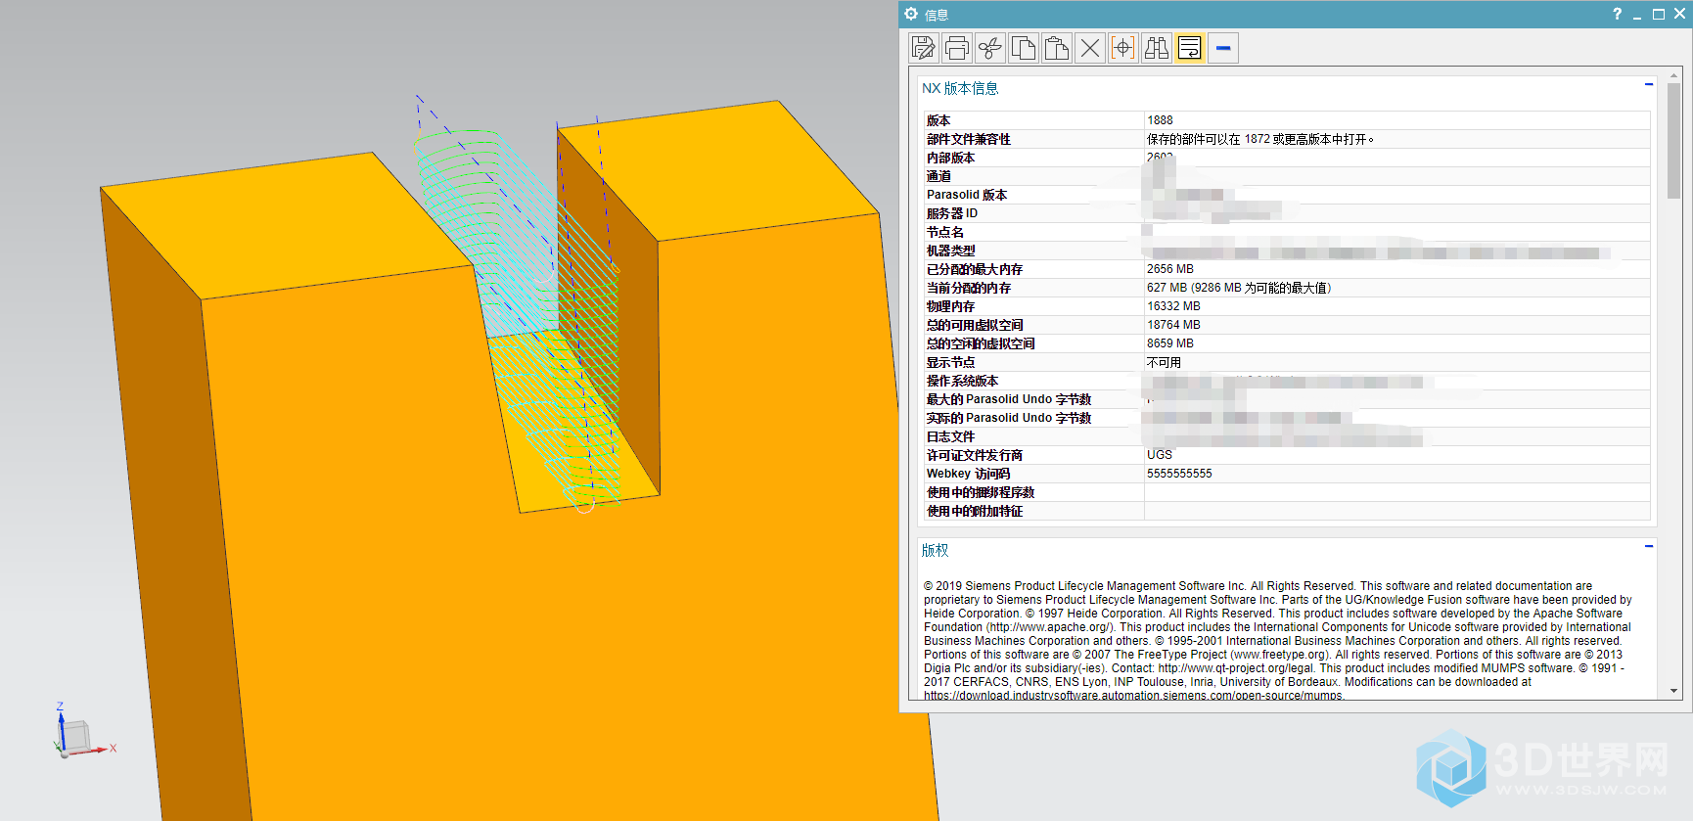The height and width of the screenshot is (821, 1693).
Task: Select the version value 1888
Action: coord(1160,120)
